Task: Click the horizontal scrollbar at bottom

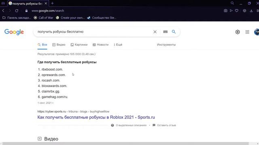Action: pos(125,143)
